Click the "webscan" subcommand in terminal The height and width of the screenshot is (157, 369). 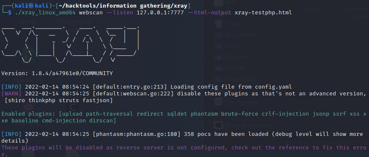90,13
